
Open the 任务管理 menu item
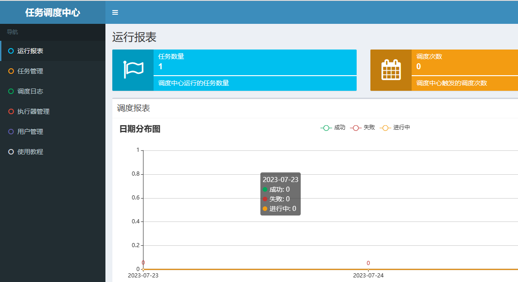pyautogui.click(x=30, y=71)
